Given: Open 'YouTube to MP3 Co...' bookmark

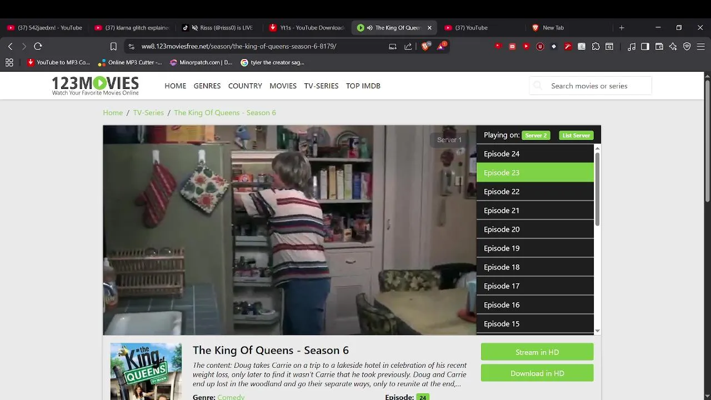Looking at the screenshot, I should coord(58,63).
